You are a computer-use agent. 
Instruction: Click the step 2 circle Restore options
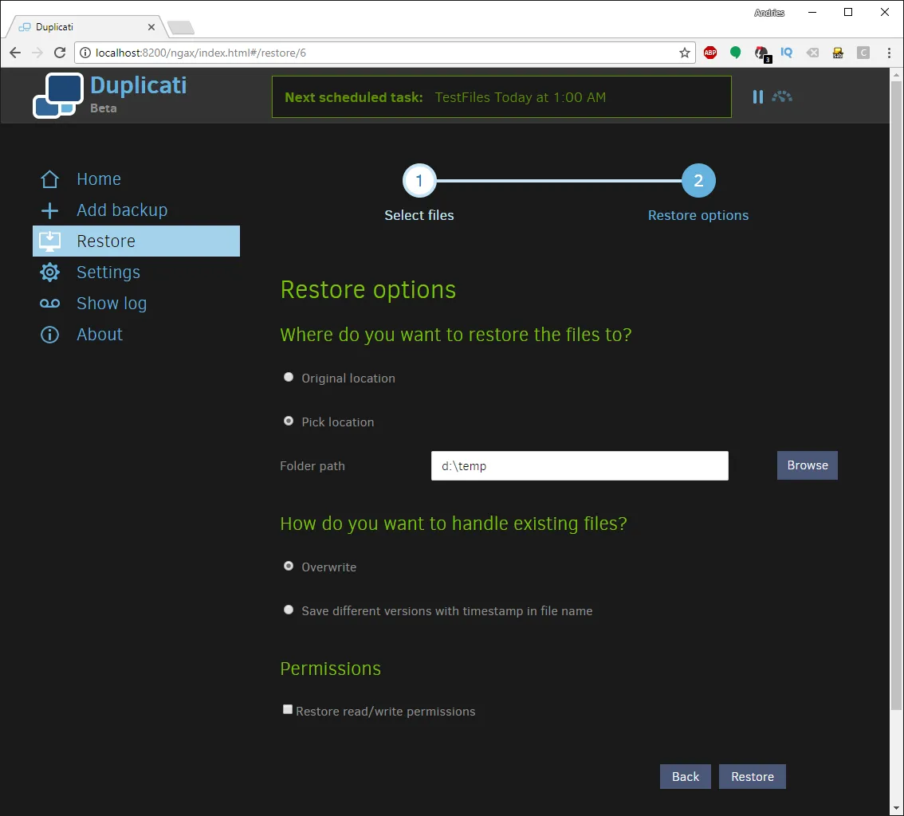[x=698, y=181]
